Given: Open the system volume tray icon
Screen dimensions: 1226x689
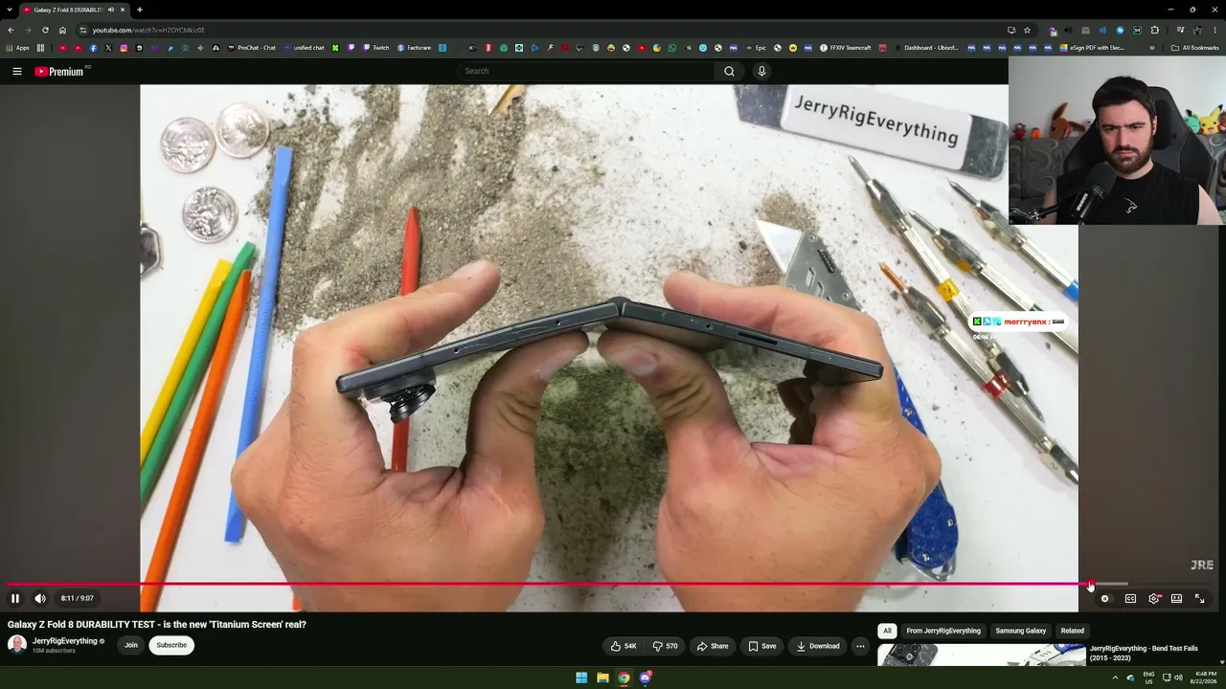Looking at the screenshot, I should point(1178,678).
